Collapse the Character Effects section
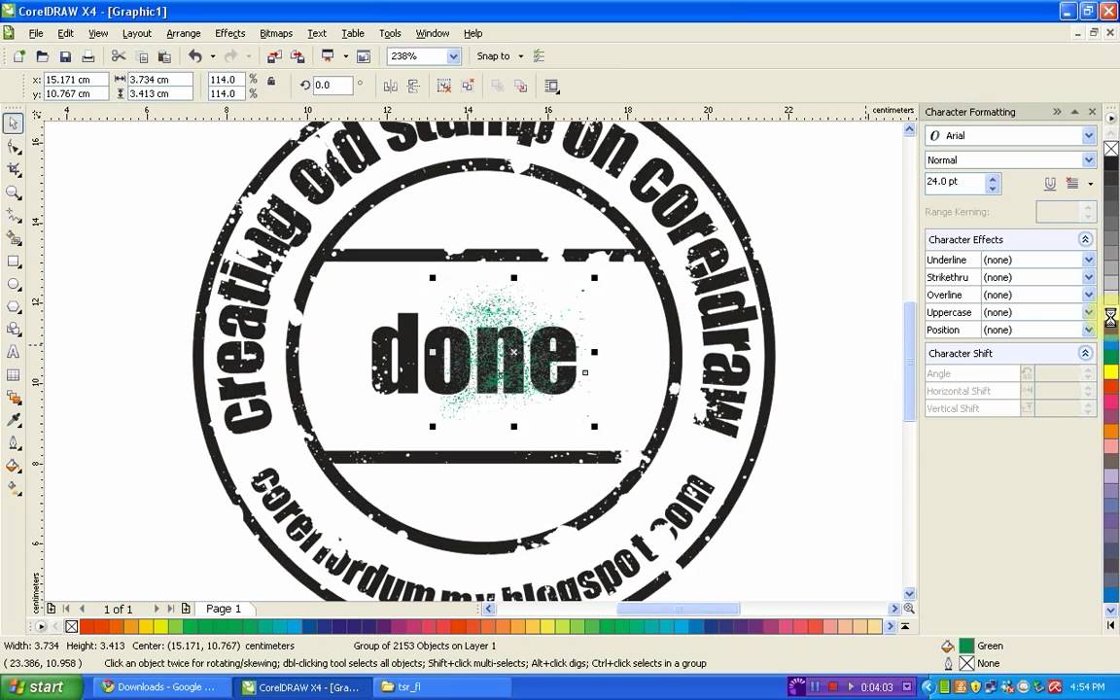Screen dimensions: 1120x700 (1085, 239)
